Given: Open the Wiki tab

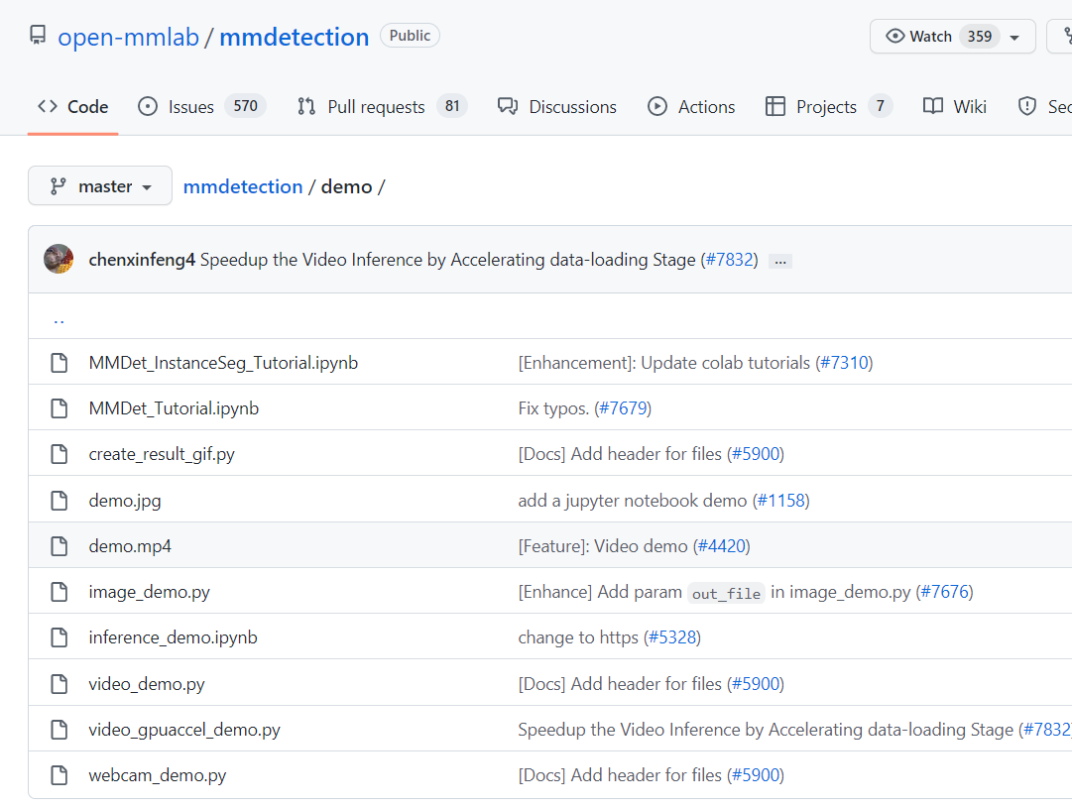Looking at the screenshot, I should coord(954,107).
